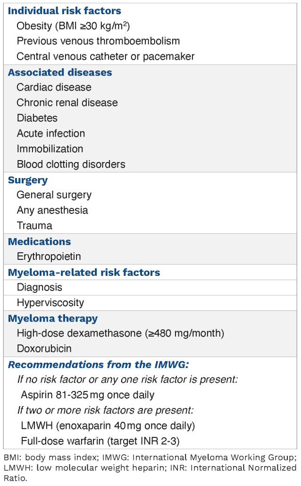This screenshot has width=301, height=486.
Task: Click Previous venous thromboembolism entry
Action: click(98, 41)
